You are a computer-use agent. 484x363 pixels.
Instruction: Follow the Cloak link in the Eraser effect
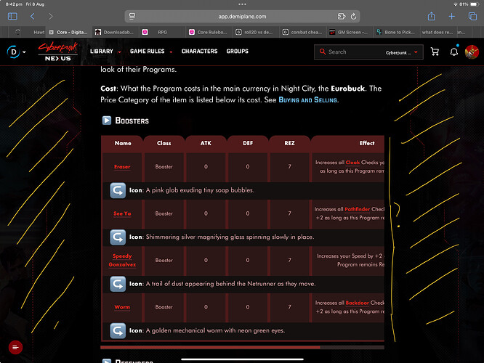(x=352, y=163)
